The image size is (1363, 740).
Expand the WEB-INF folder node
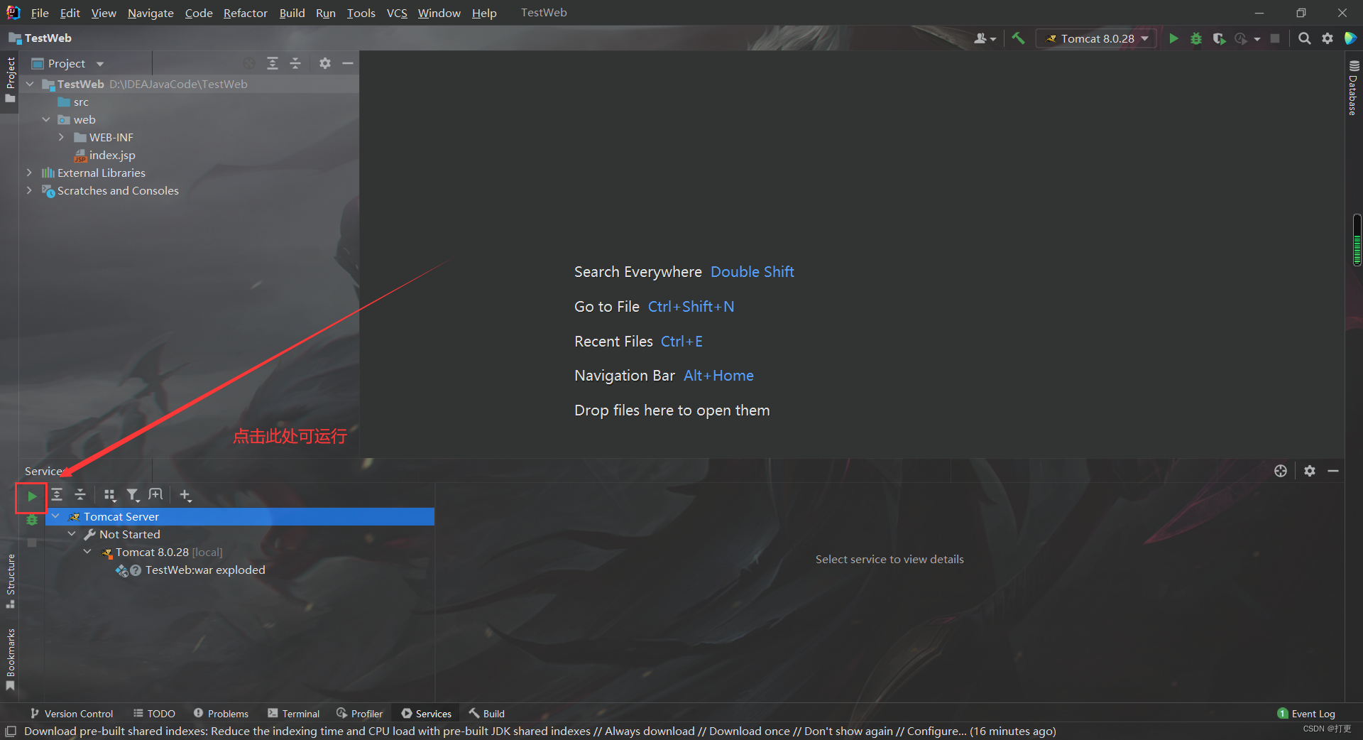coord(62,137)
